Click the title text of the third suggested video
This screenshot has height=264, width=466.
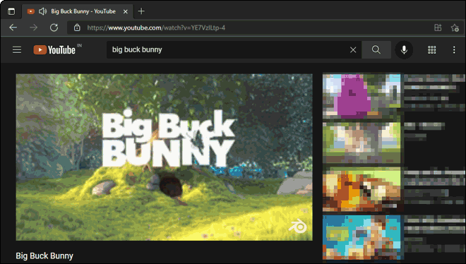[x=434, y=178]
